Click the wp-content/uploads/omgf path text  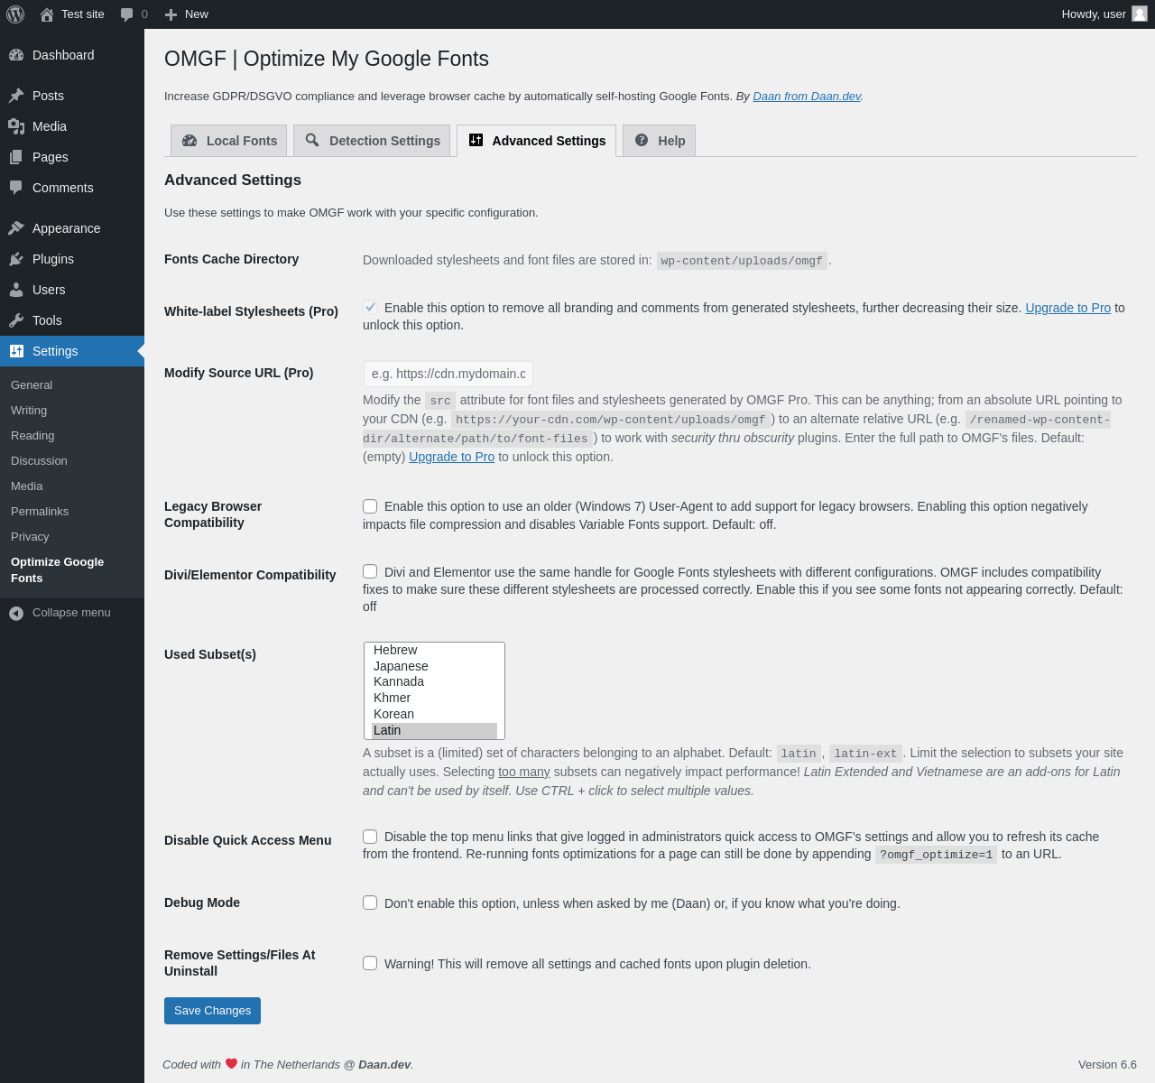click(742, 261)
